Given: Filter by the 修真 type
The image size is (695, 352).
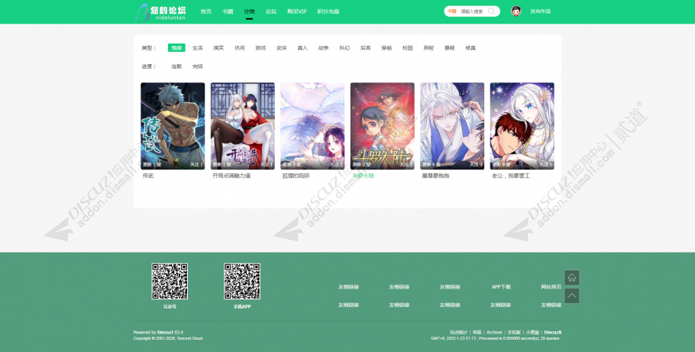Looking at the screenshot, I should pyautogui.click(x=470, y=48).
